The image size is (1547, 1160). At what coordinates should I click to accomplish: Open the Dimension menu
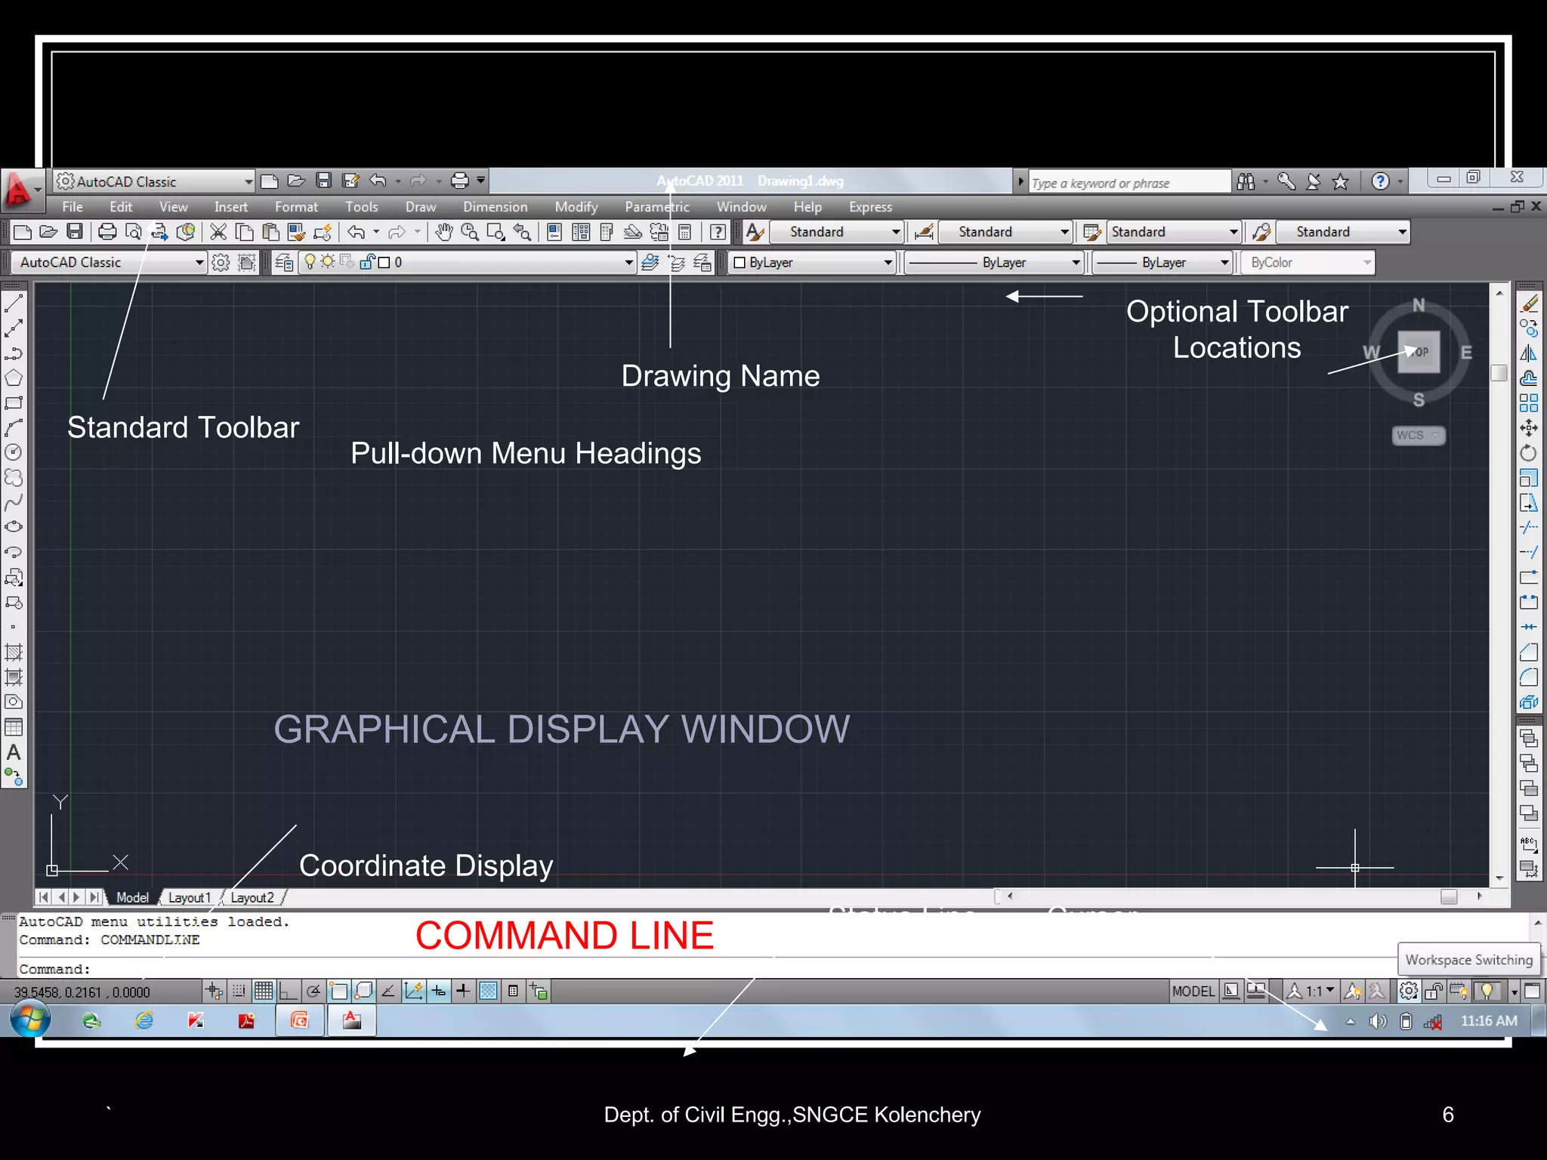(495, 207)
